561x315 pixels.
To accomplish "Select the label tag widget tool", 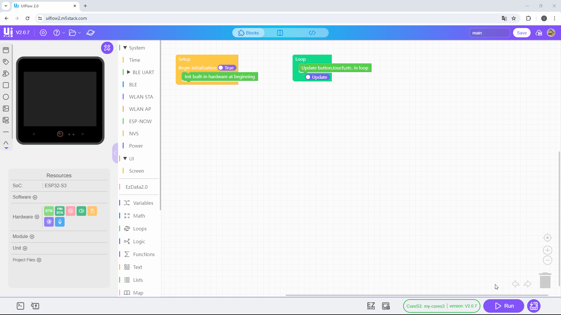I will [6, 62].
